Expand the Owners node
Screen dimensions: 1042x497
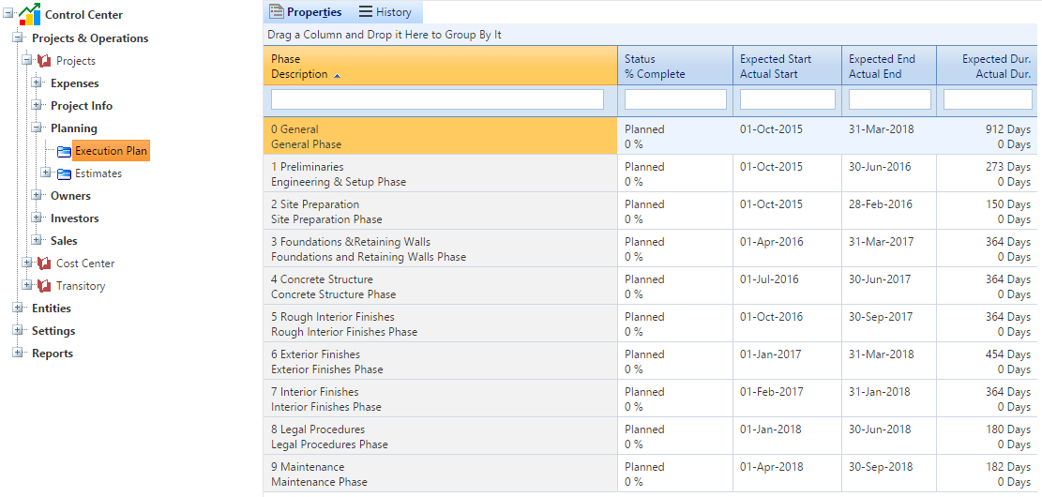tap(37, 195)
